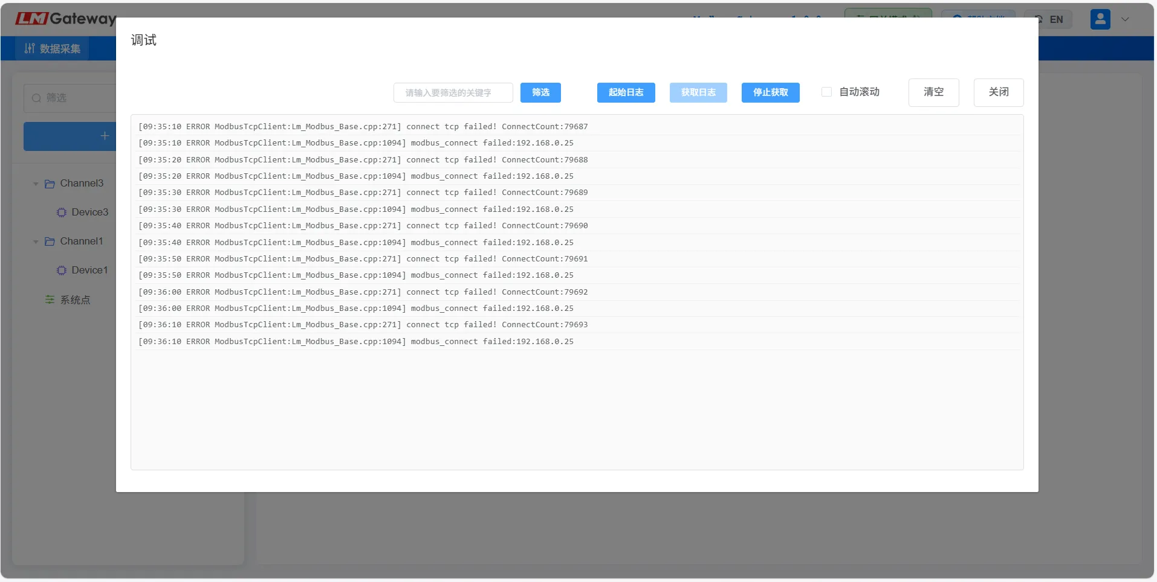The width and height of the screenshot is (1157, 582).
Task: Open the 数据采集 tab
Action: [x=53, y=48]
